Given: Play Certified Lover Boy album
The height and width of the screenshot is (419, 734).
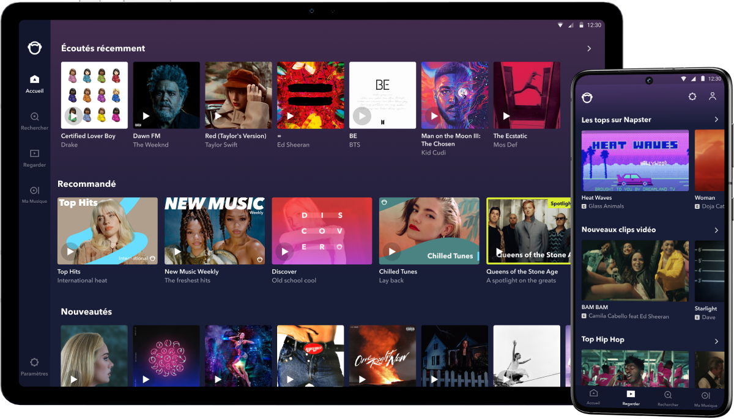Looking at the screenshot, I should point(73,115).
